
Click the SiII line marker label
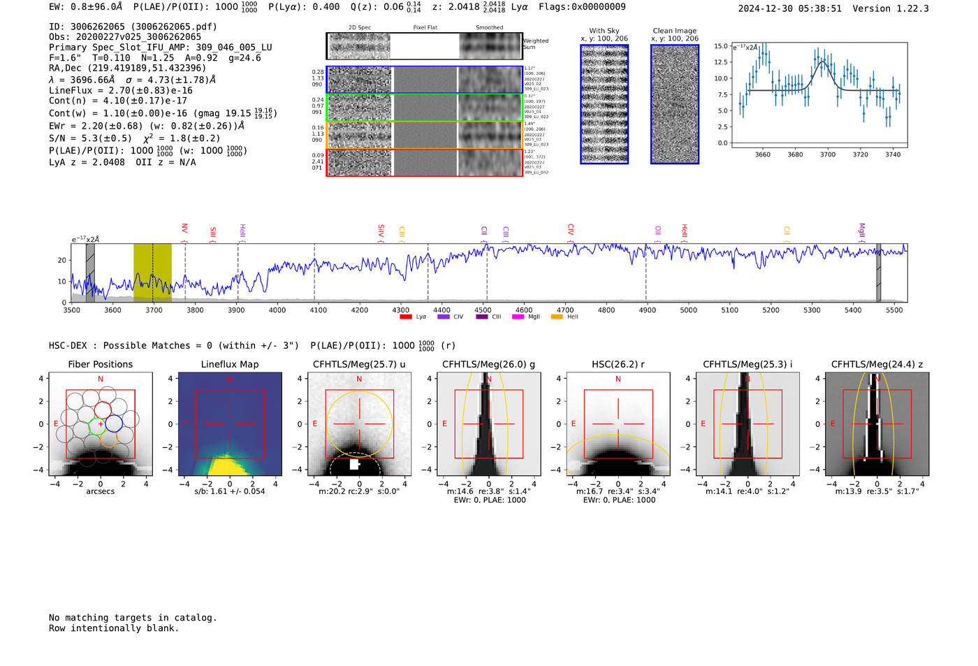coord(213,234)
